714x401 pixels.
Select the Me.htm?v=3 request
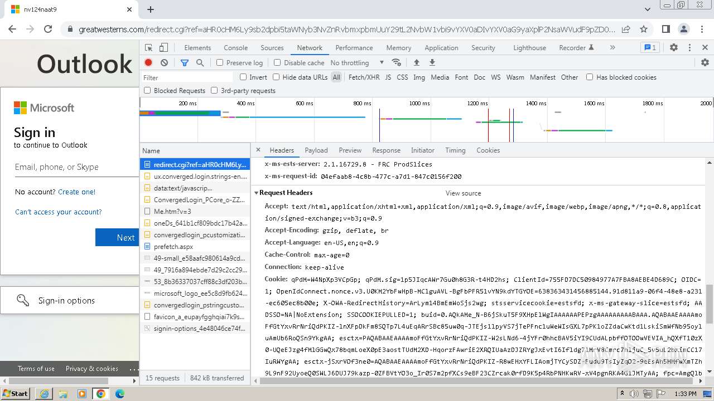(x=195, y=212)
